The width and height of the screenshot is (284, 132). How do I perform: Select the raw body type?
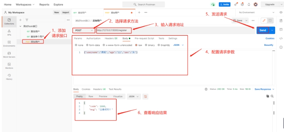[138, 45]
